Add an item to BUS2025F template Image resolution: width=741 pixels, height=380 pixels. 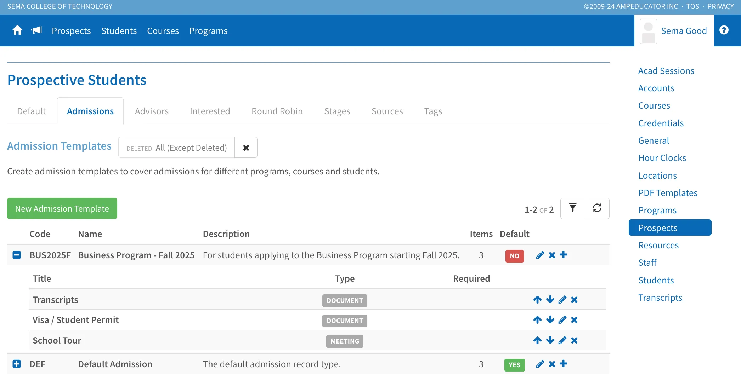click(x=564, y=255)
